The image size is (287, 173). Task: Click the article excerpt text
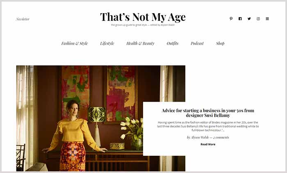[x=208, y=126]
